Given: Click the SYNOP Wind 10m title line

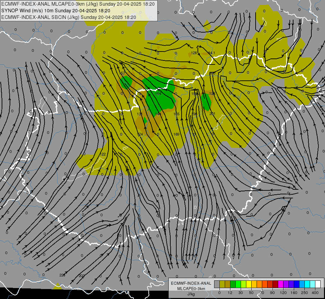Looking at the screenshot, I should coord(56,11).
